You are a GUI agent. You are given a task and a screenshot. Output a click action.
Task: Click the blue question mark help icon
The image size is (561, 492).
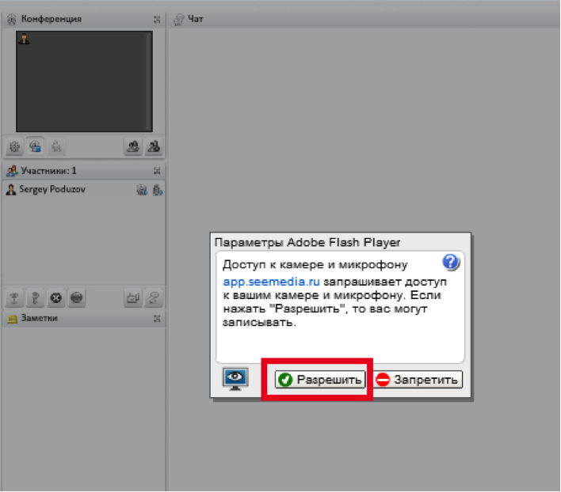[451, 263]
